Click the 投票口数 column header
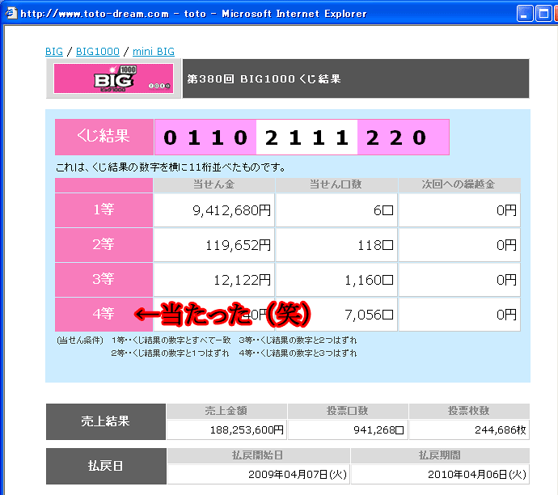558x495 pixels. click(348, 411)
